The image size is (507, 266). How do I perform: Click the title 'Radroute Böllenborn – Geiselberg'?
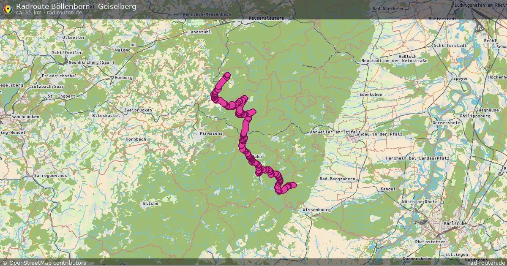[76, 6]
